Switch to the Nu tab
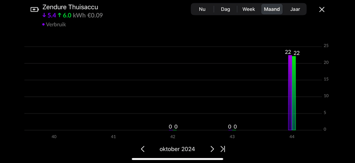 (202, 9)
